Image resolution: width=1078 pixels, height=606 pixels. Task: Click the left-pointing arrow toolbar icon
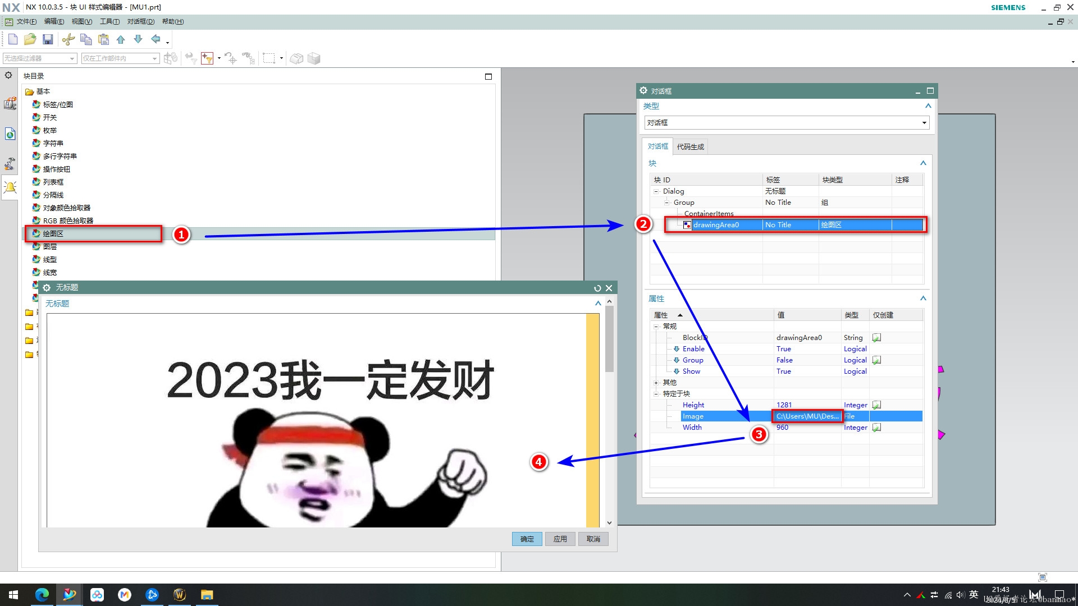point(156,39)
